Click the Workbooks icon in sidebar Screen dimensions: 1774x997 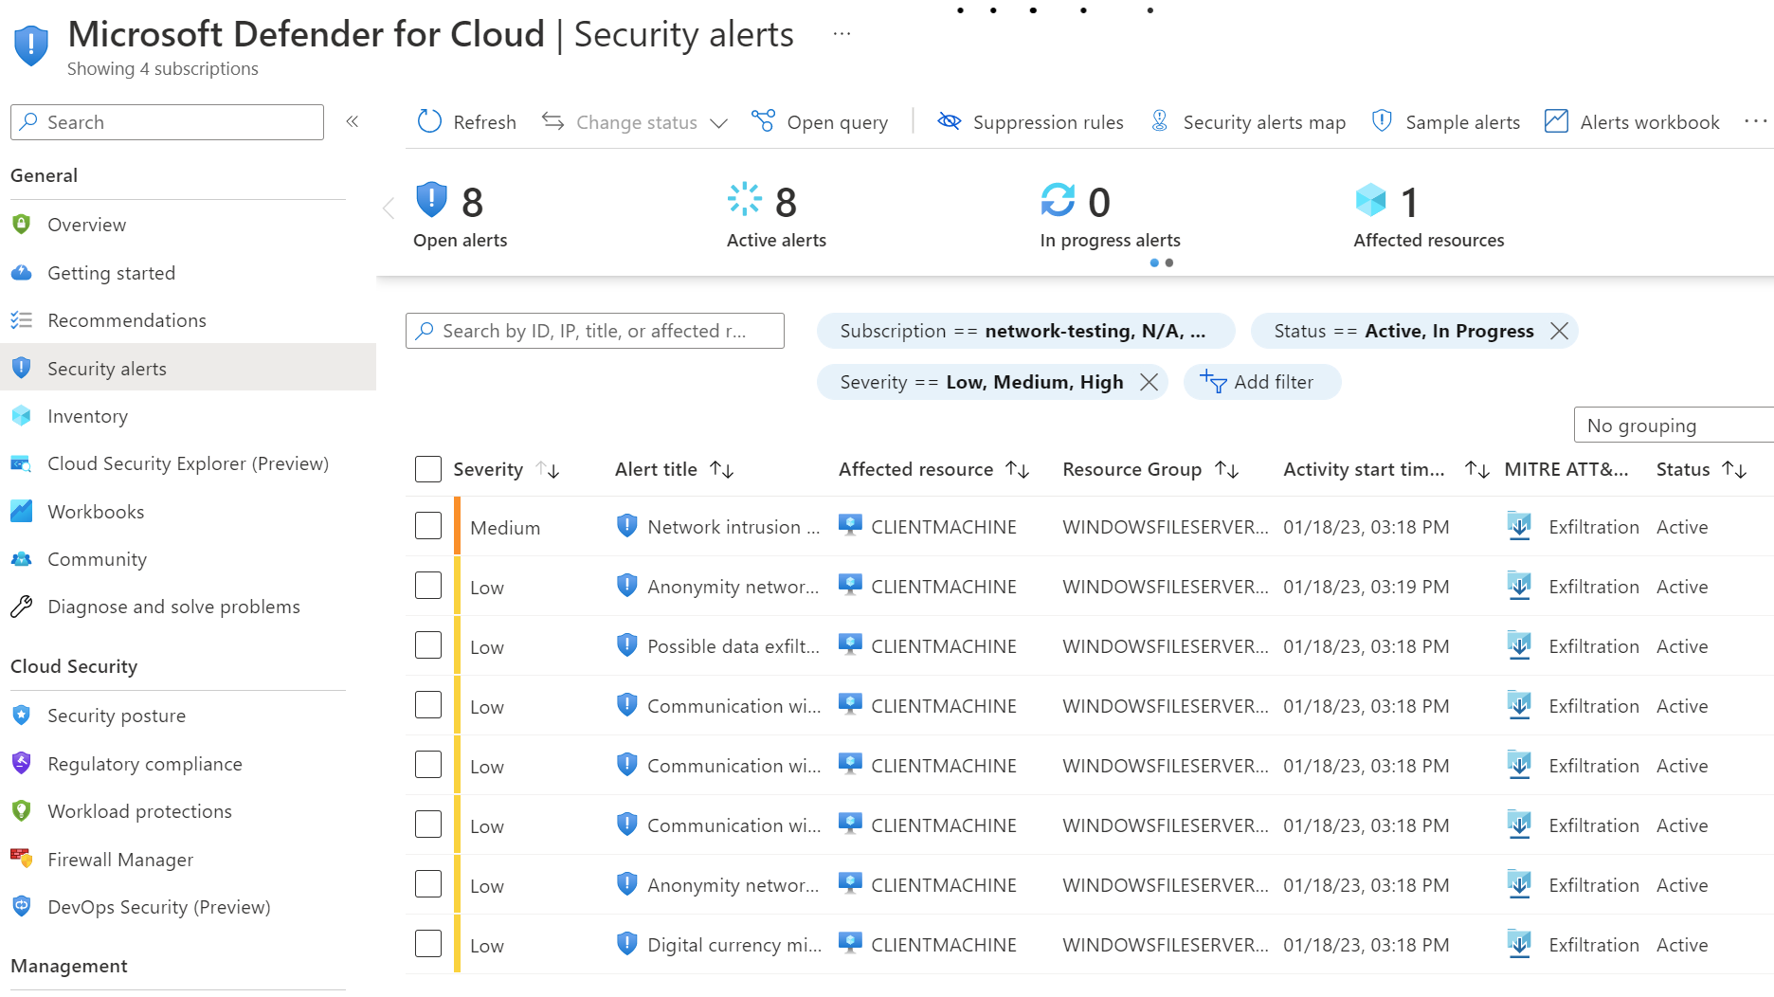coord(21,512)
